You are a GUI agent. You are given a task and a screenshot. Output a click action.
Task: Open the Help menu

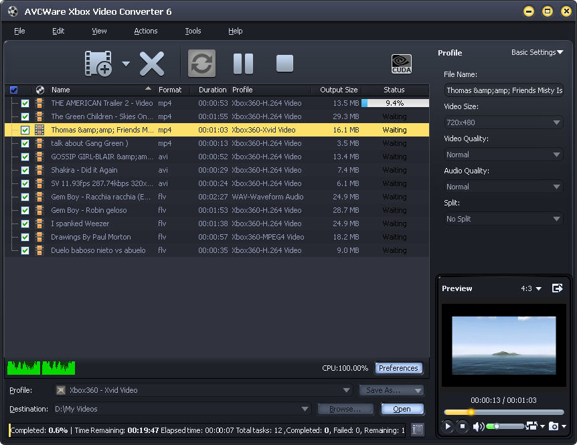click(x=235, y=31)
